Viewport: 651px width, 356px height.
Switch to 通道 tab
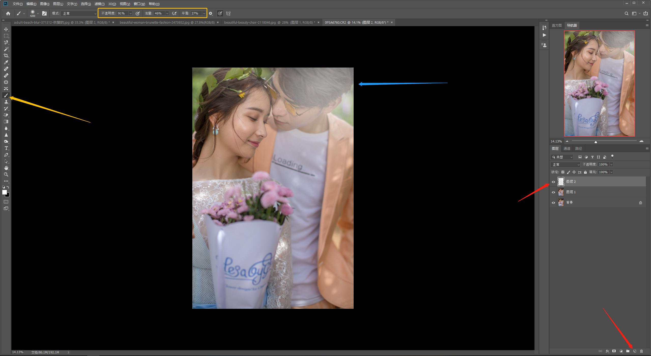point(567,149)
